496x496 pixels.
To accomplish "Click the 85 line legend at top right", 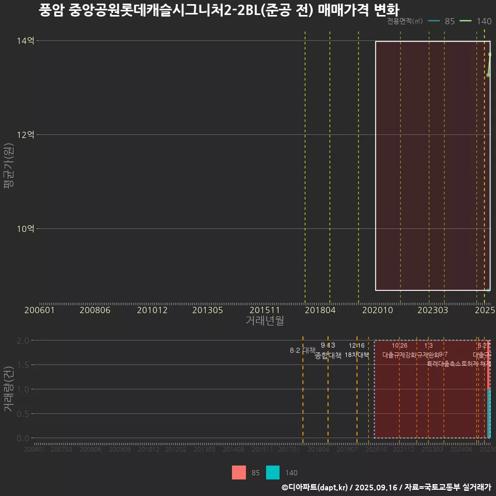I will coord(441,21).
